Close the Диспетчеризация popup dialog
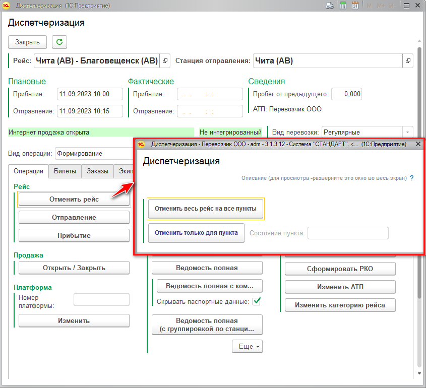The width and height of the screenshot is (426, 388). [x=418, y=144]
